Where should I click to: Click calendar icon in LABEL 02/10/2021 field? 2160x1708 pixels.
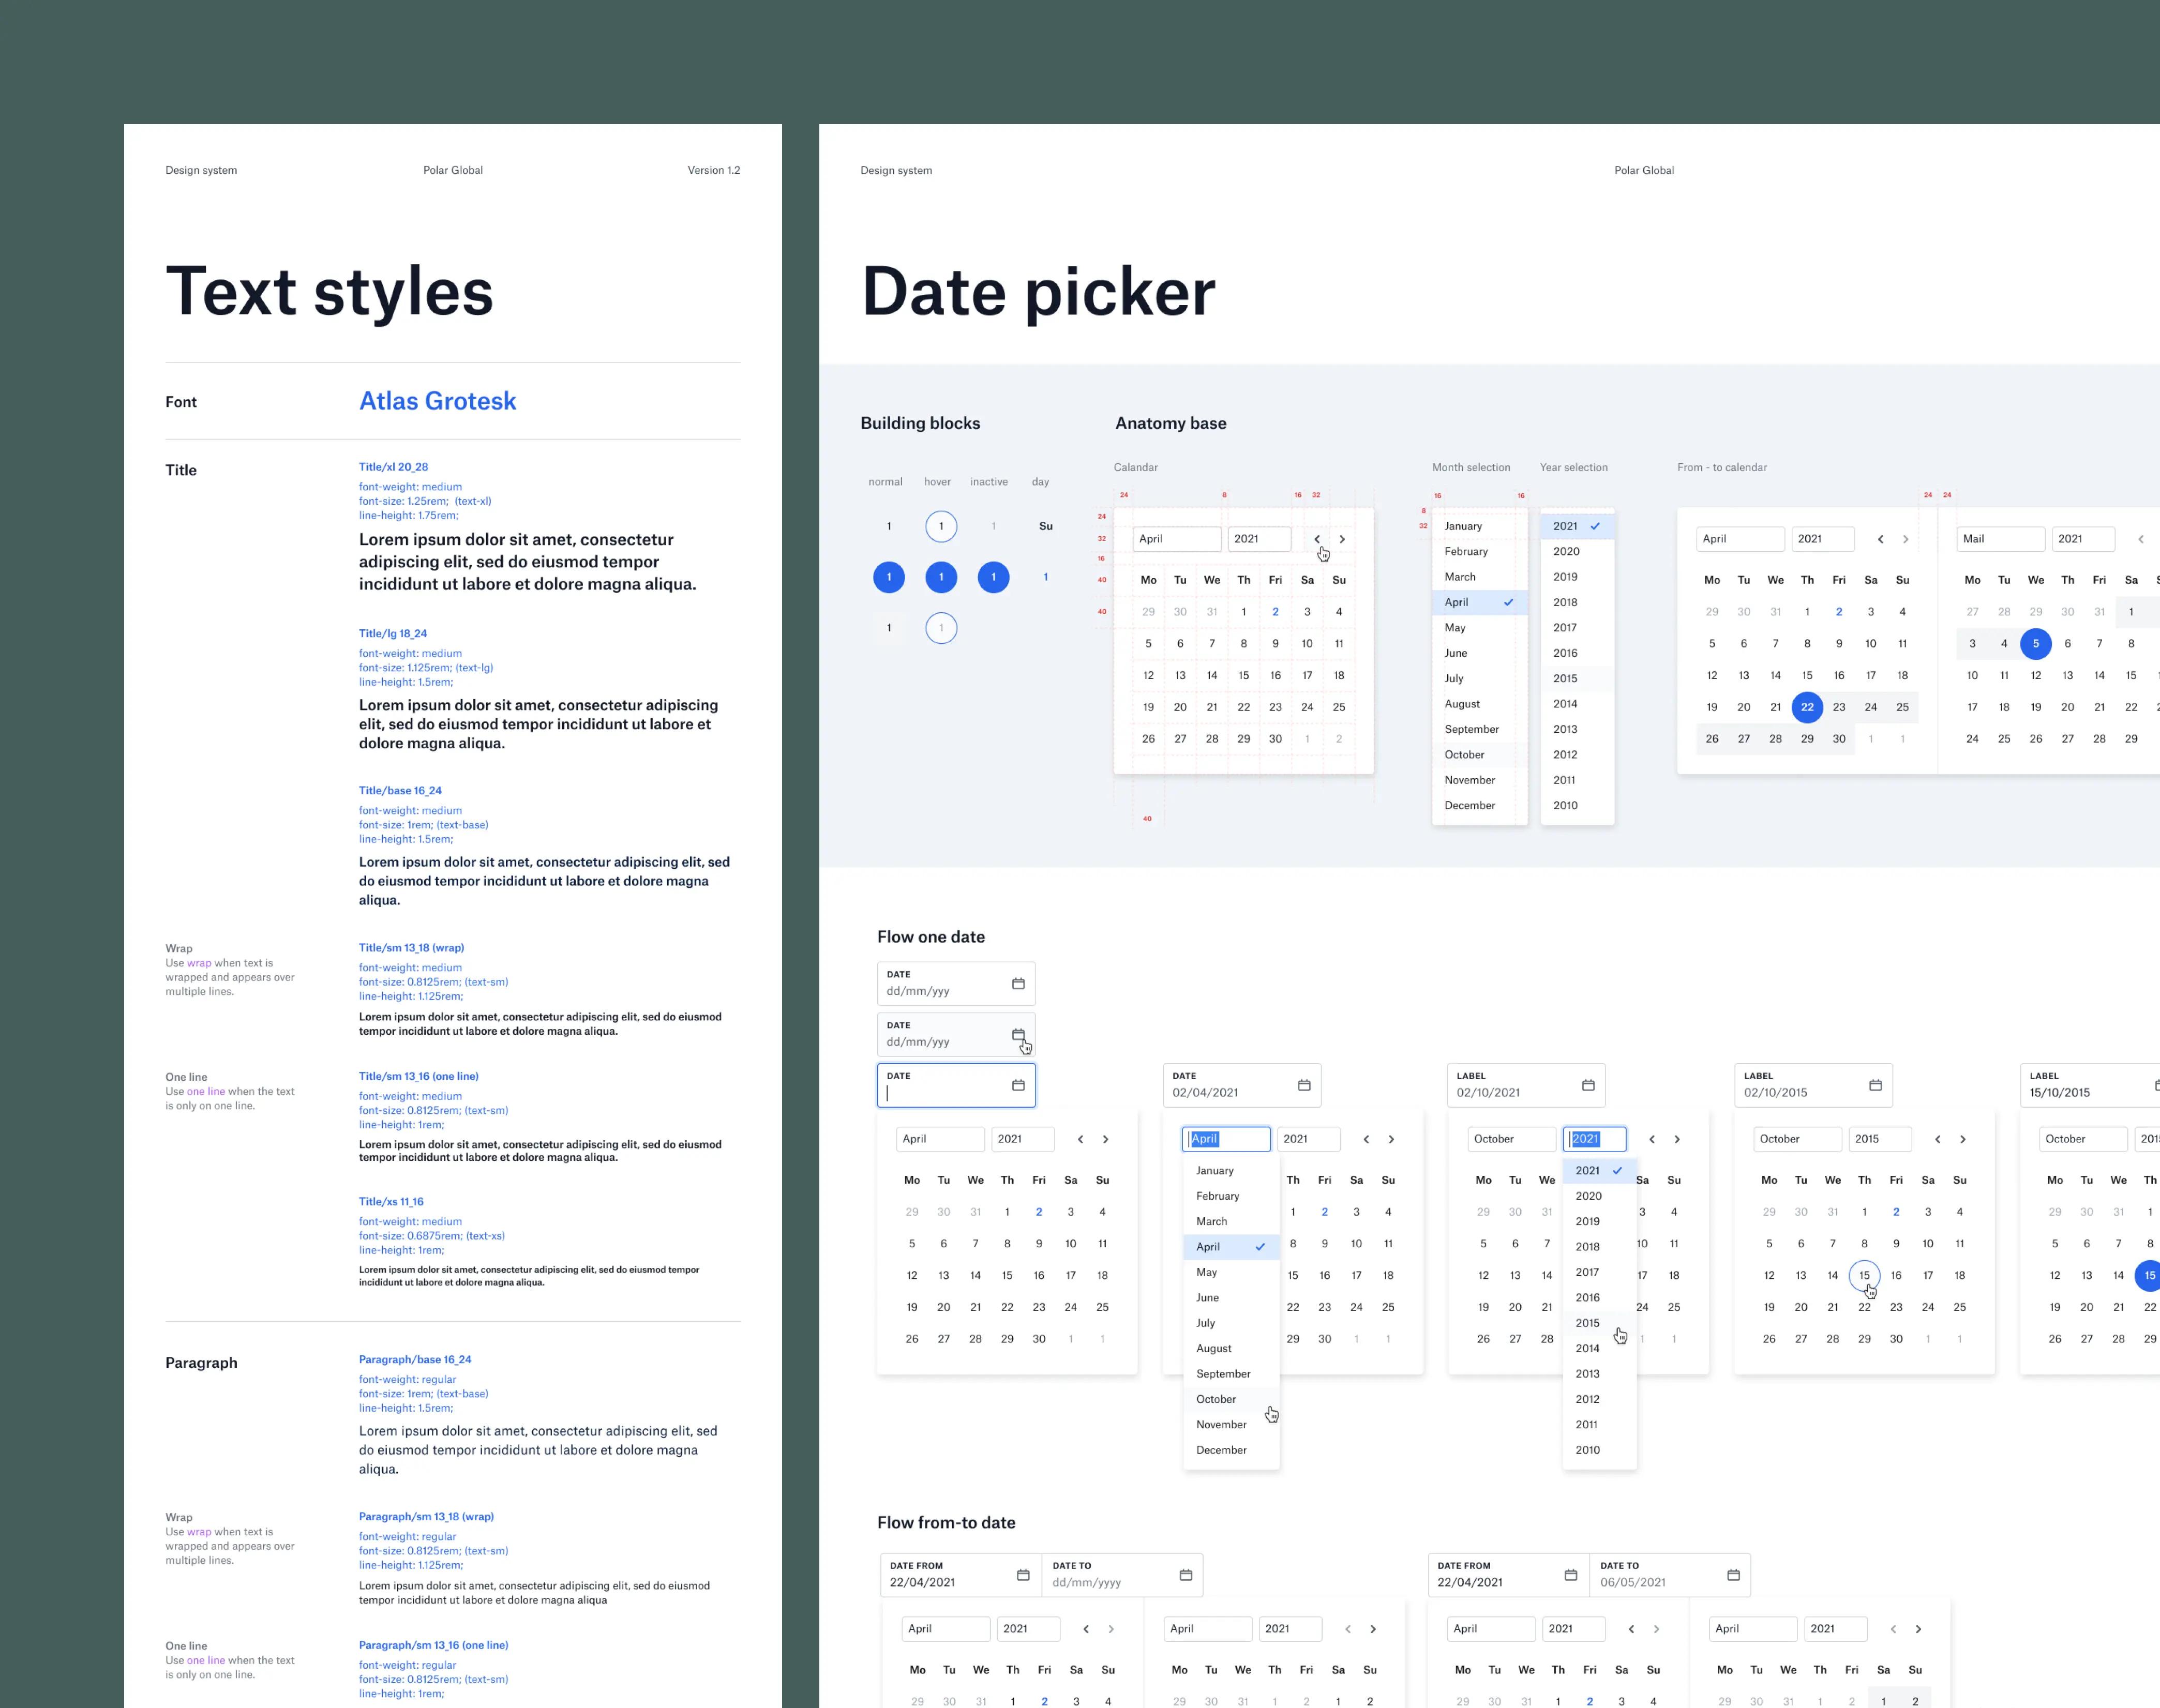coord(1588,1085)
